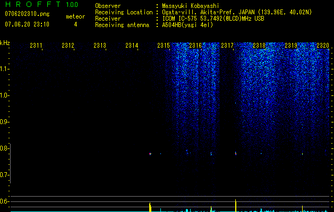The image size is (334, 212).
Task: Click the red meteor echo before 2315
Action: click(150, 154)
